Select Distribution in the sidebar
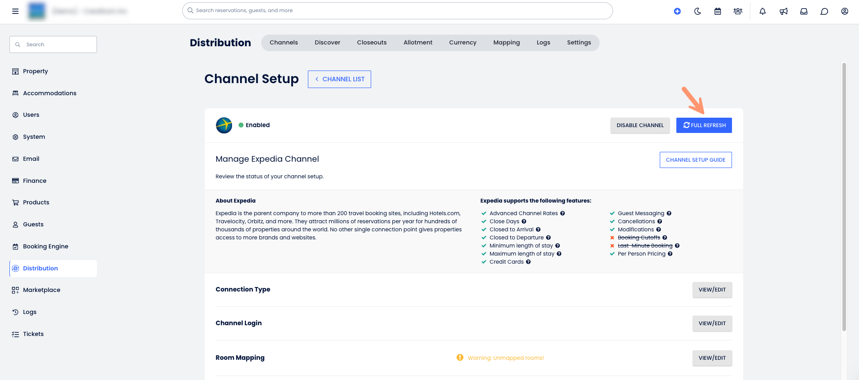 pos(53,269)
